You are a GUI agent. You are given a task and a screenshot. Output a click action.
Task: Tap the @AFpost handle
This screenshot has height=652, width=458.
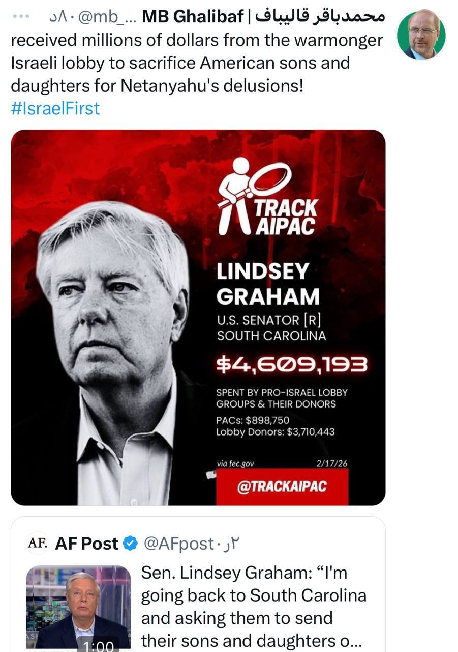[x=178, y=544]
